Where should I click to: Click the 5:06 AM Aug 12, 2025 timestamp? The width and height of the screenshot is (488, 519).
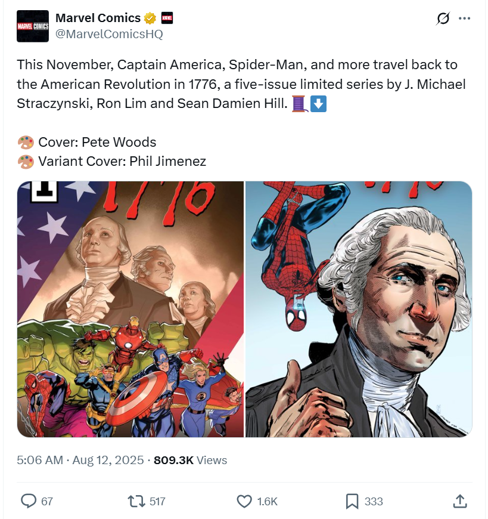click(x=80, y=460)
